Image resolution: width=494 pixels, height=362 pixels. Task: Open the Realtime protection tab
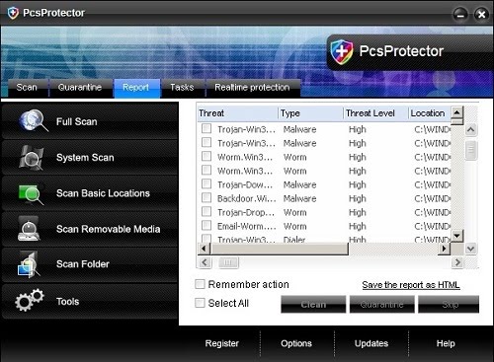pos(252,88)
